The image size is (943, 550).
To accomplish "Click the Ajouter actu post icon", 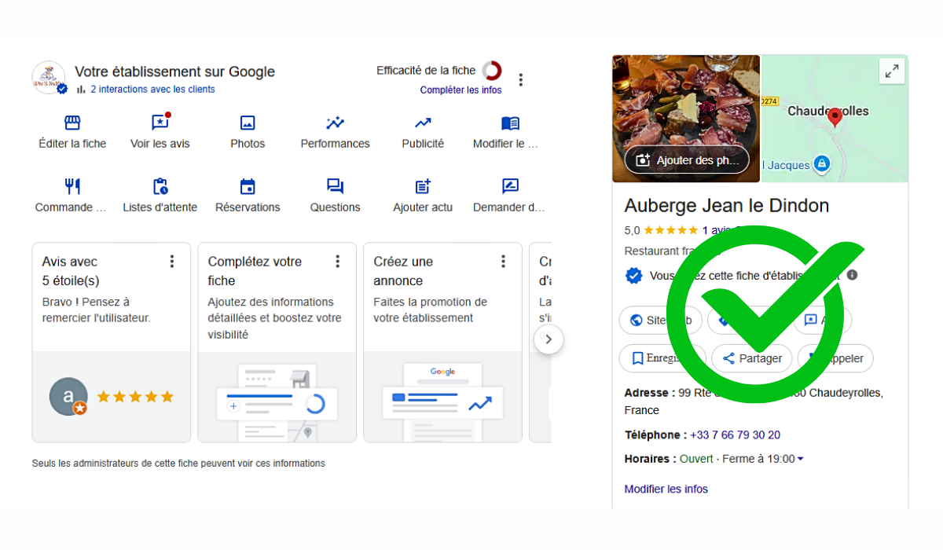I will tap(423, 186).
